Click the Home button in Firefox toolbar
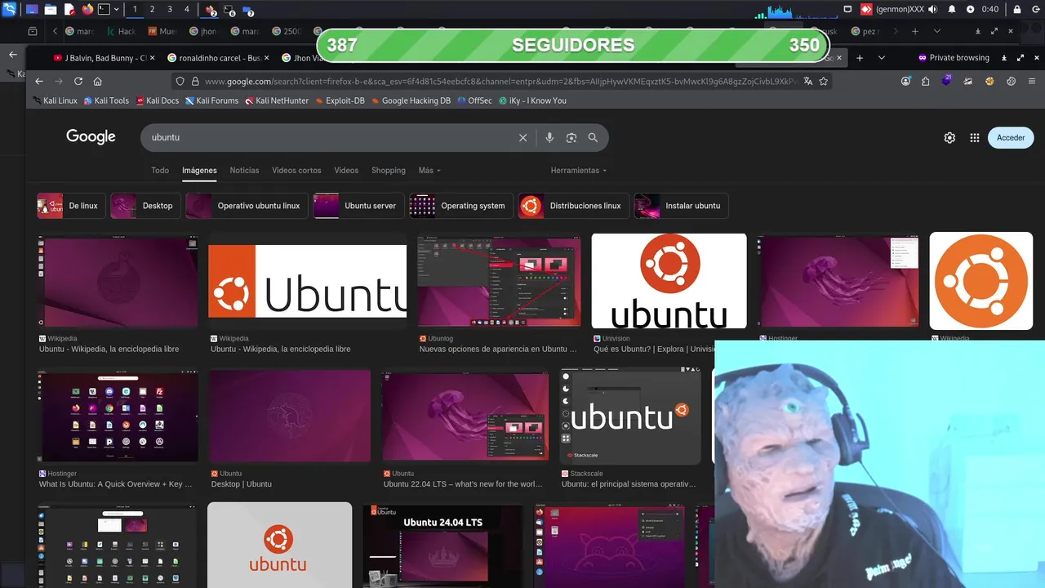Viewport: 1045px width, 588px height. click(98, 81)
